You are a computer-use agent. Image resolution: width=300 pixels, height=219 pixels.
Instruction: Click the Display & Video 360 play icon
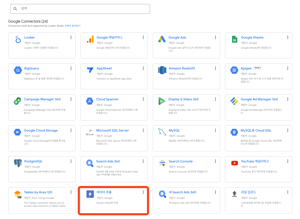point(162,101)
